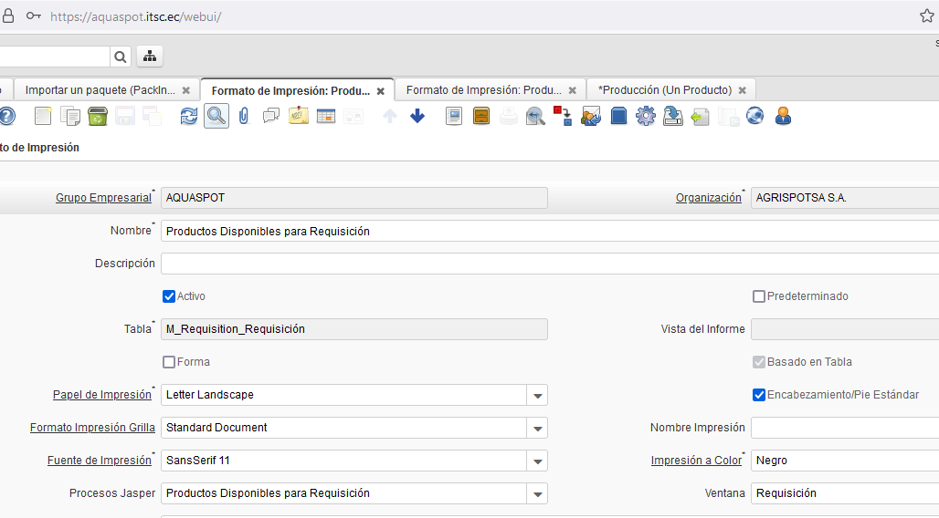Screen dimensions: 939x518
Task: Go to next record with the down arrow
Action: pos(417,116)
